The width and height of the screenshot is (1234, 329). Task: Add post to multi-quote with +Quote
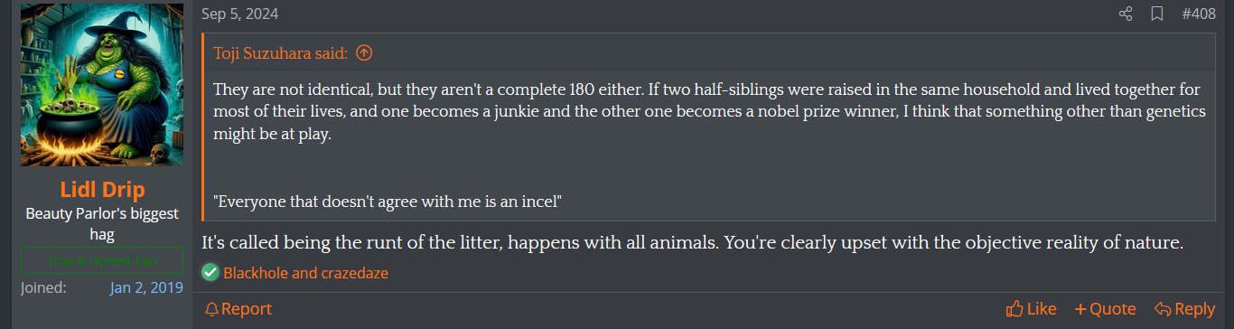click(1105, 309)
